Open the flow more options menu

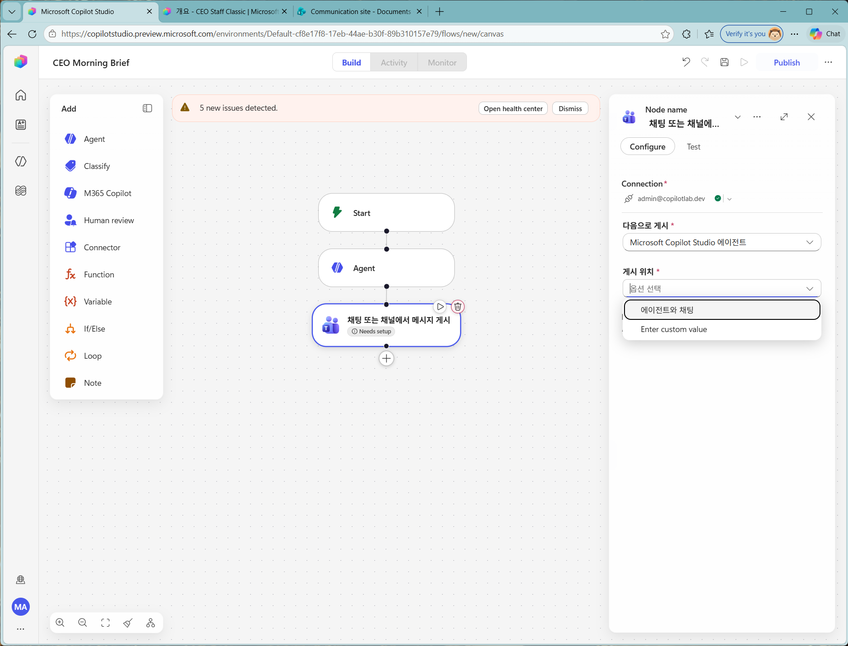(828, 62)
